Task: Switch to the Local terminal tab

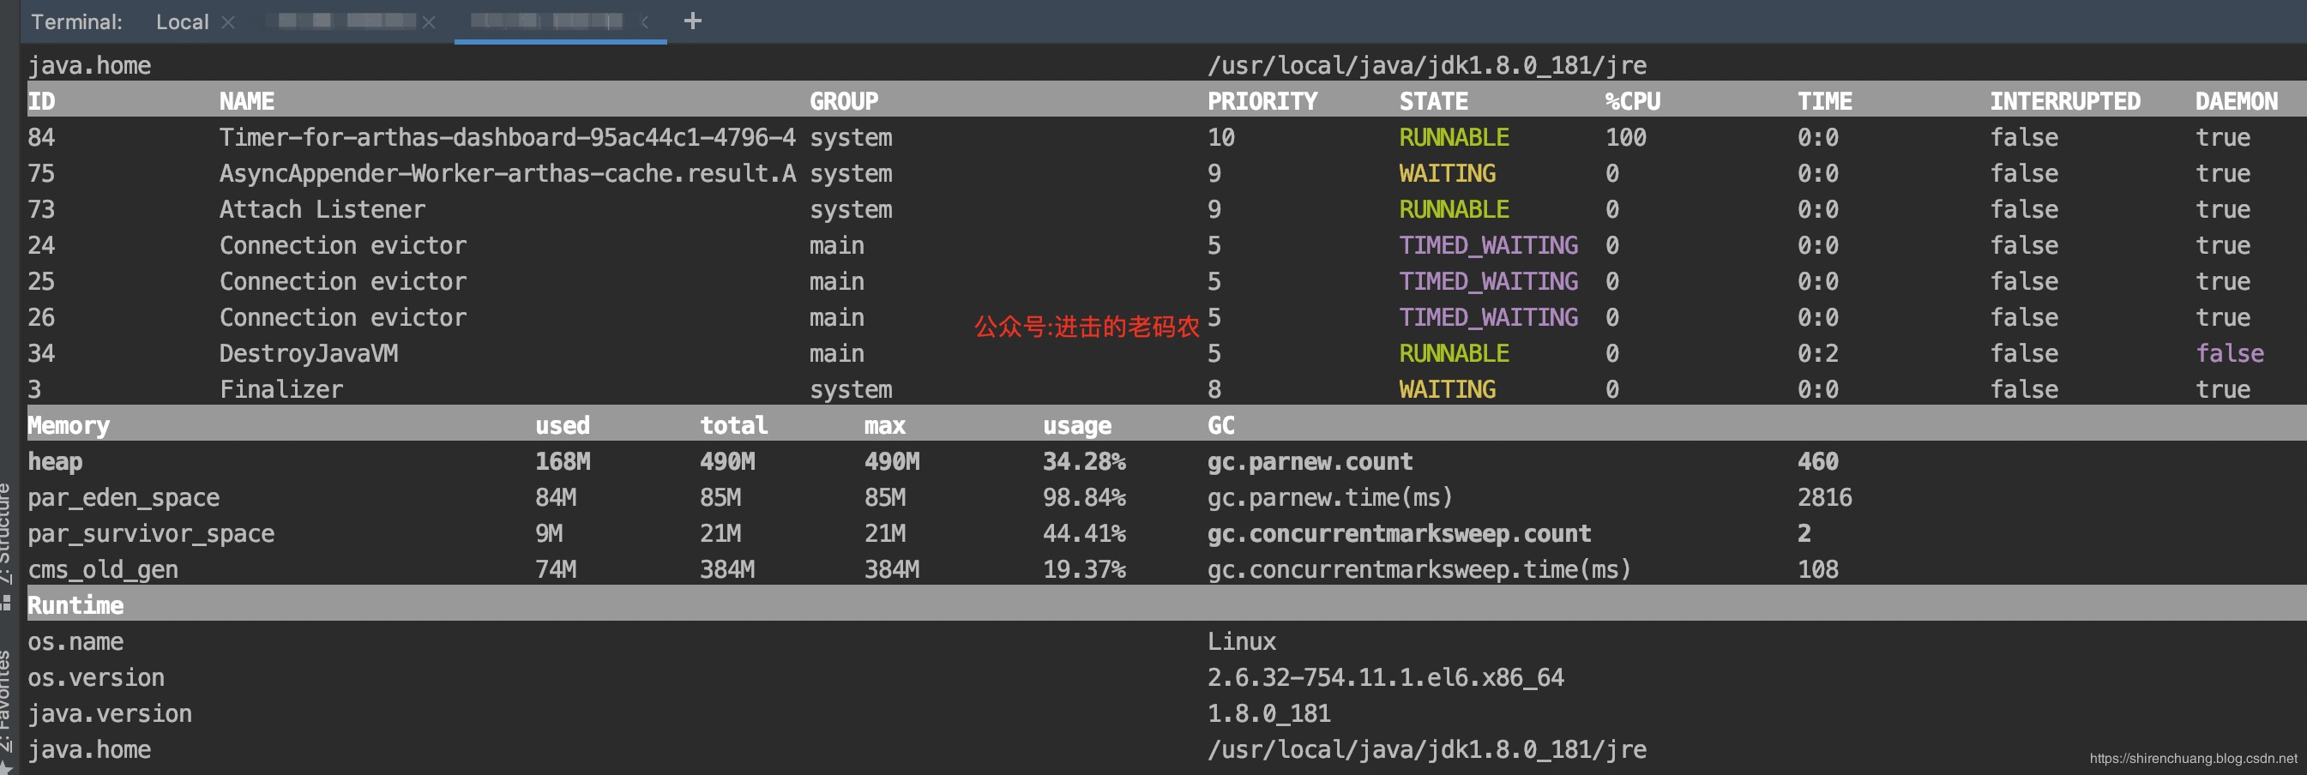Action: coord(182,21)
